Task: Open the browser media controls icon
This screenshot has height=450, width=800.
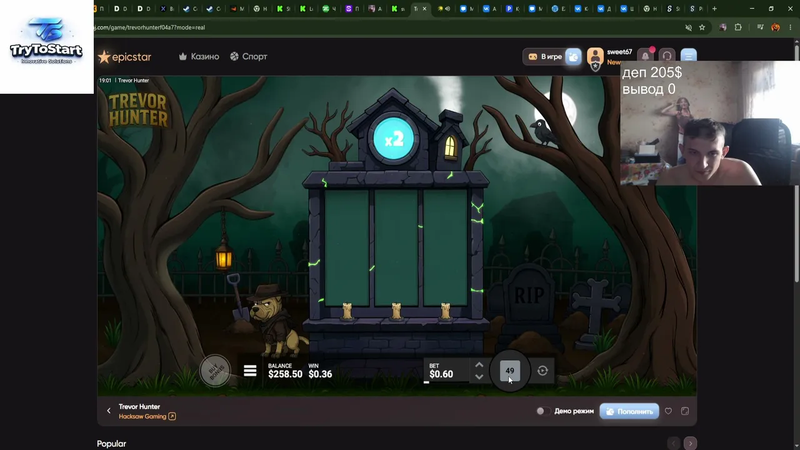Action: tap(760, 27)
